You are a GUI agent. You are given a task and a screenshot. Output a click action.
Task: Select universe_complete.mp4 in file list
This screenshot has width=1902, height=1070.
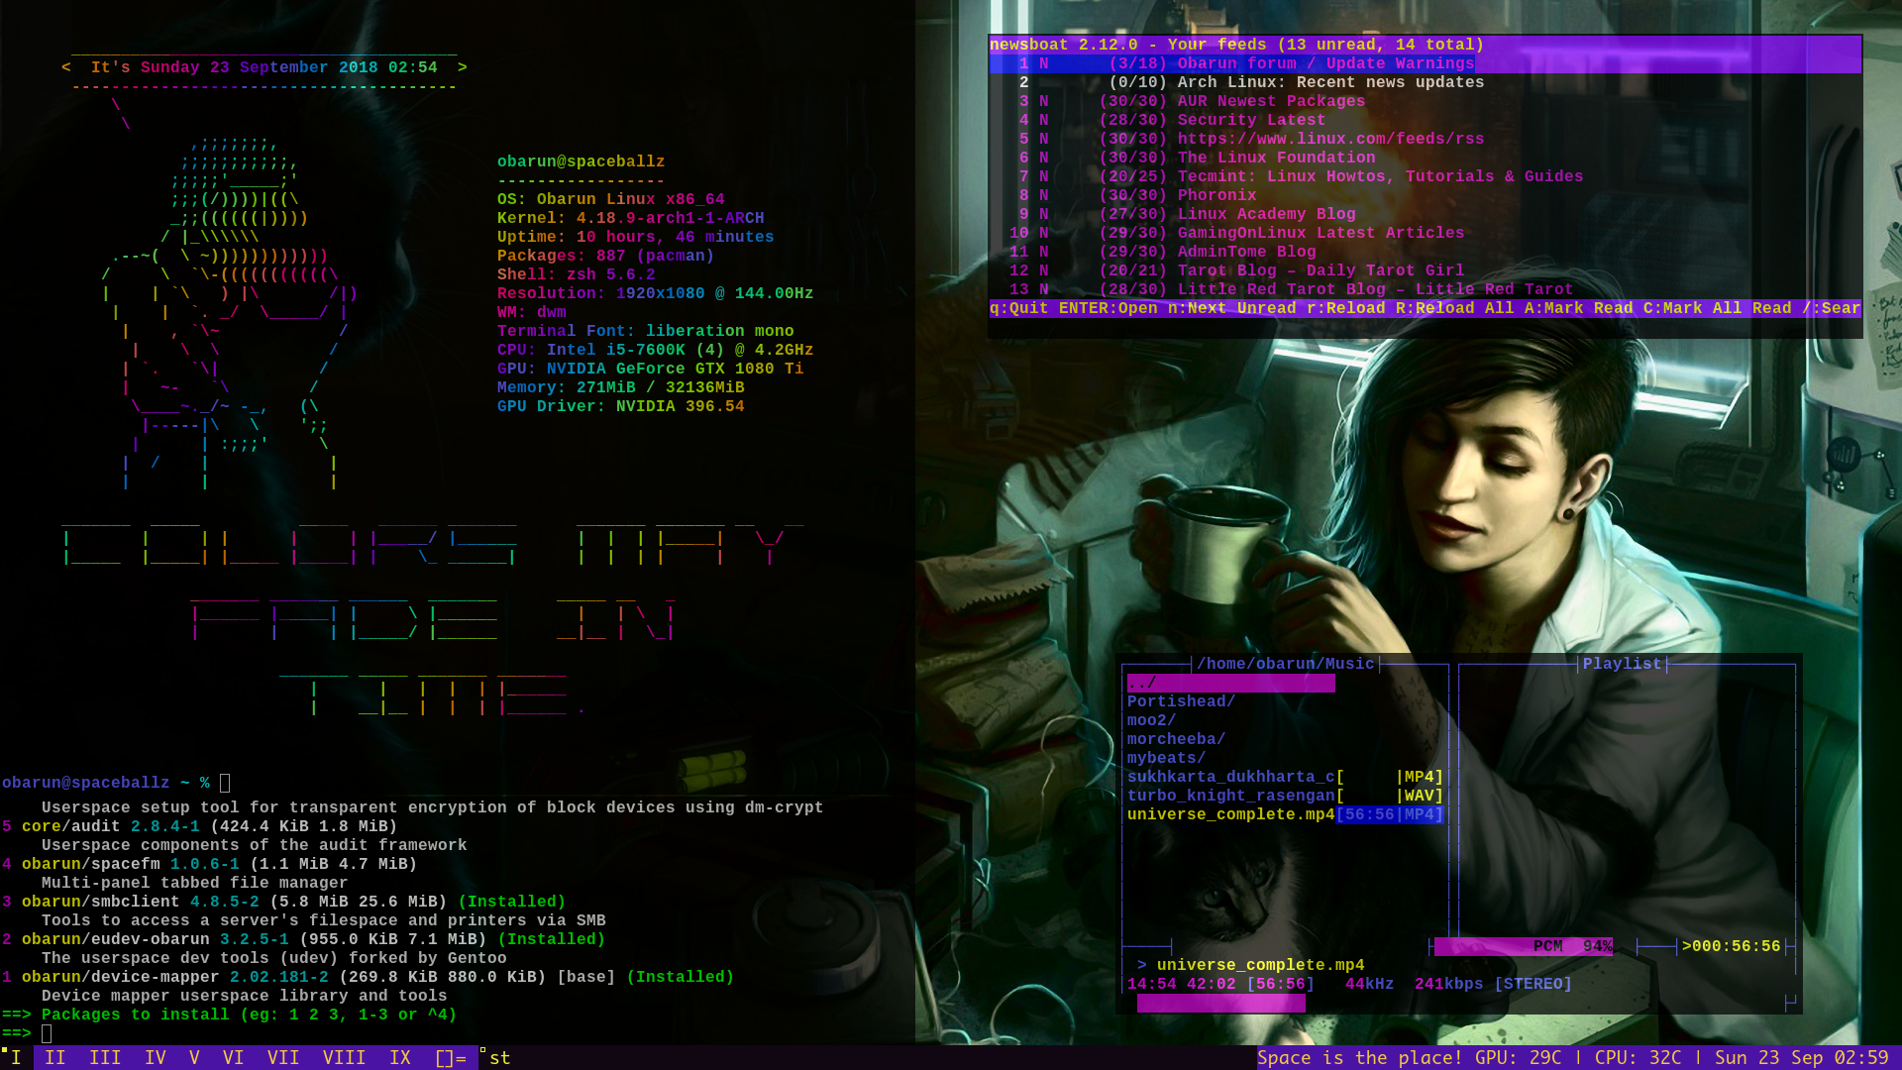(1285, 814)
